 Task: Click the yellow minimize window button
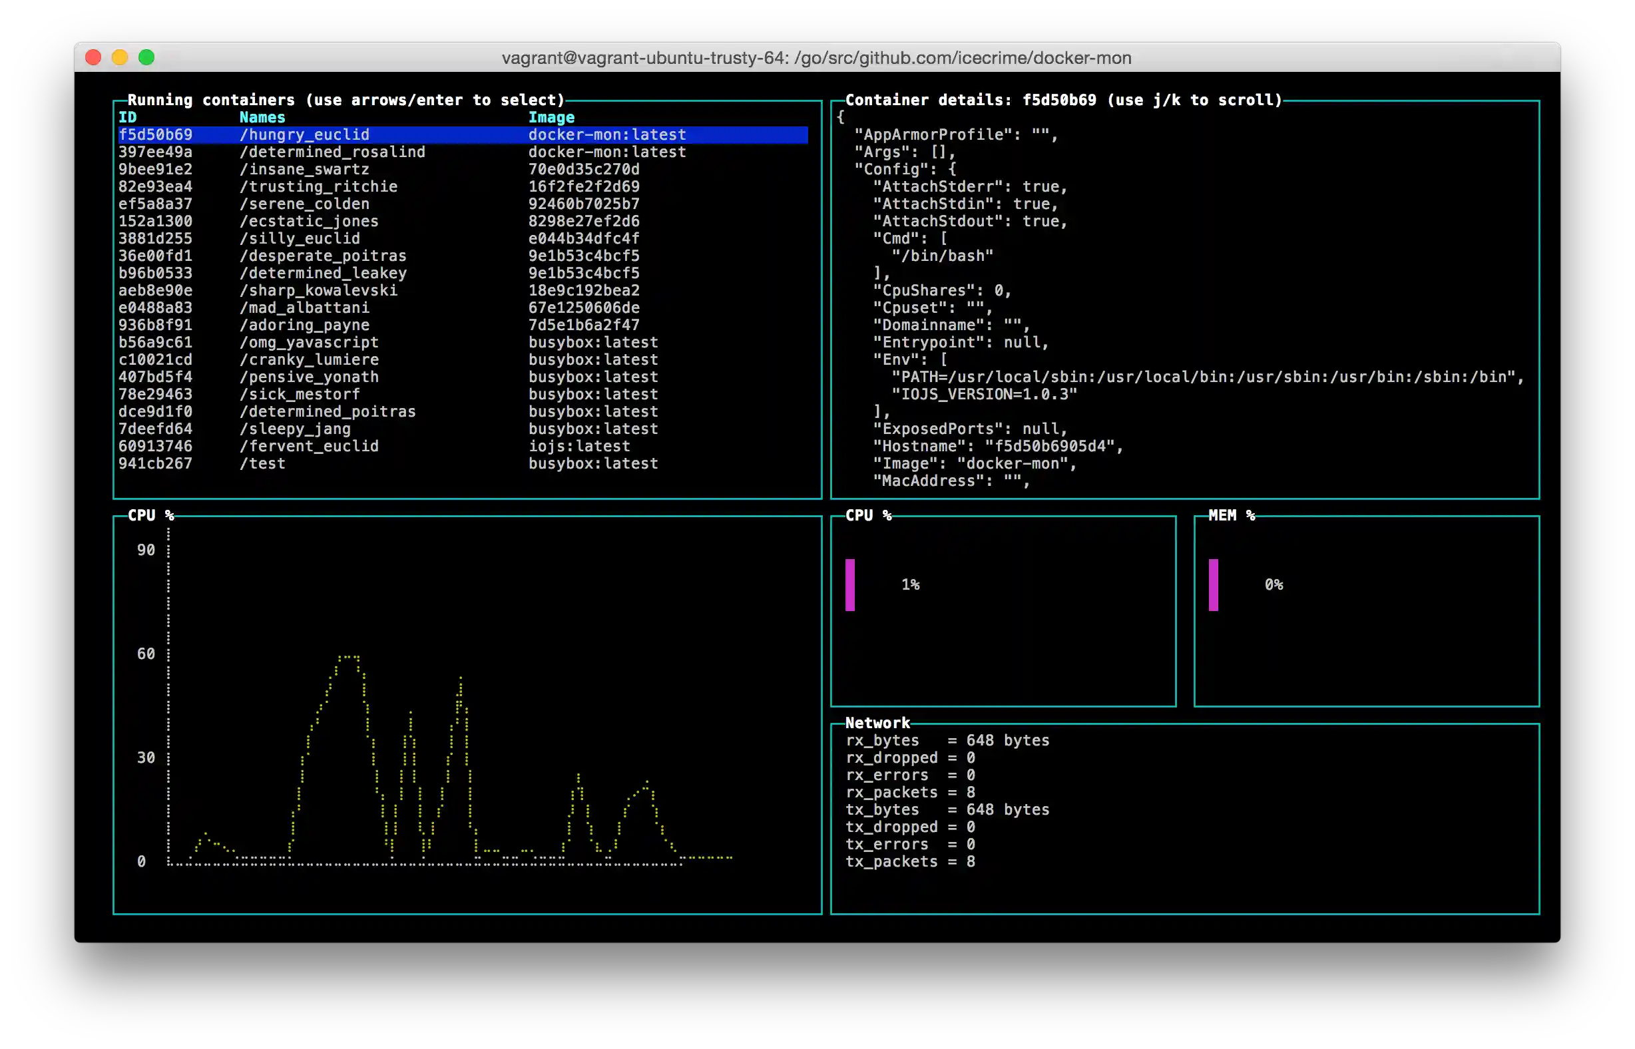(120, 58)
